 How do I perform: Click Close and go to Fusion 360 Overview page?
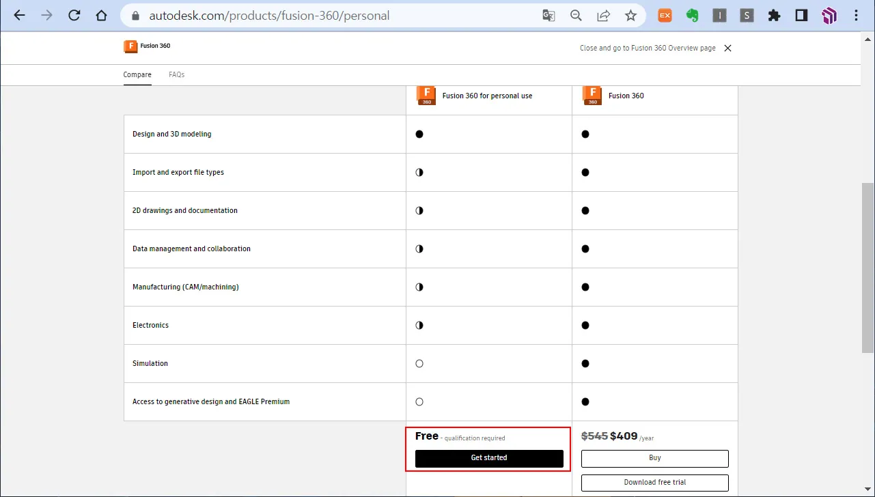648,48
